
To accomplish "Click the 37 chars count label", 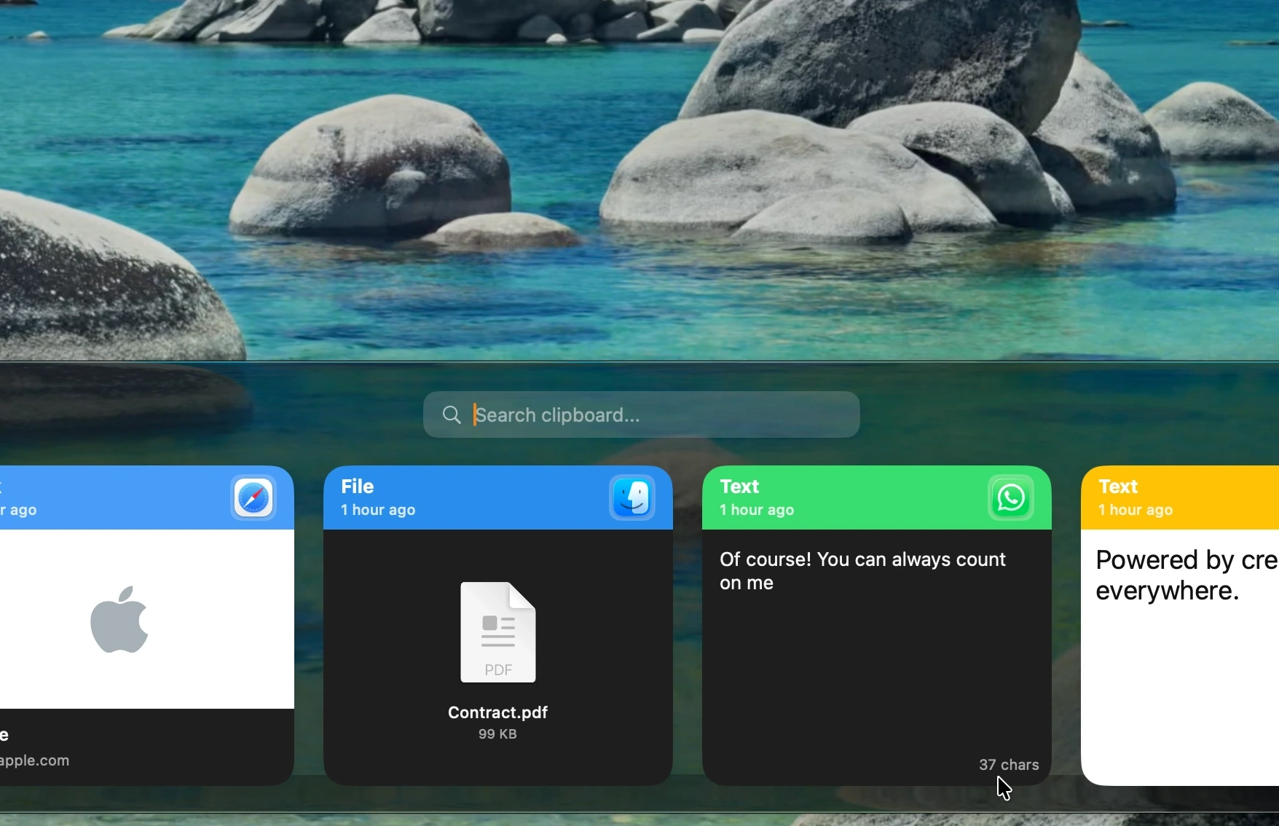I will [1009, 765].
